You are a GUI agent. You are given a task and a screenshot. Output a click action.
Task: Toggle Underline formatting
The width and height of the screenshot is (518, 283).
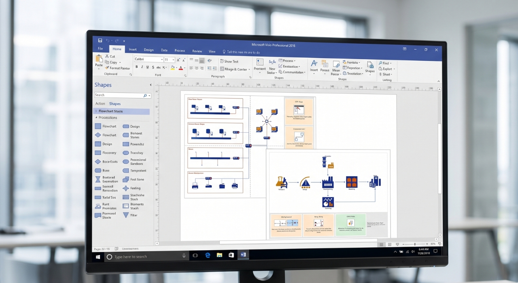pyautogui.click(x=147, y=67)
